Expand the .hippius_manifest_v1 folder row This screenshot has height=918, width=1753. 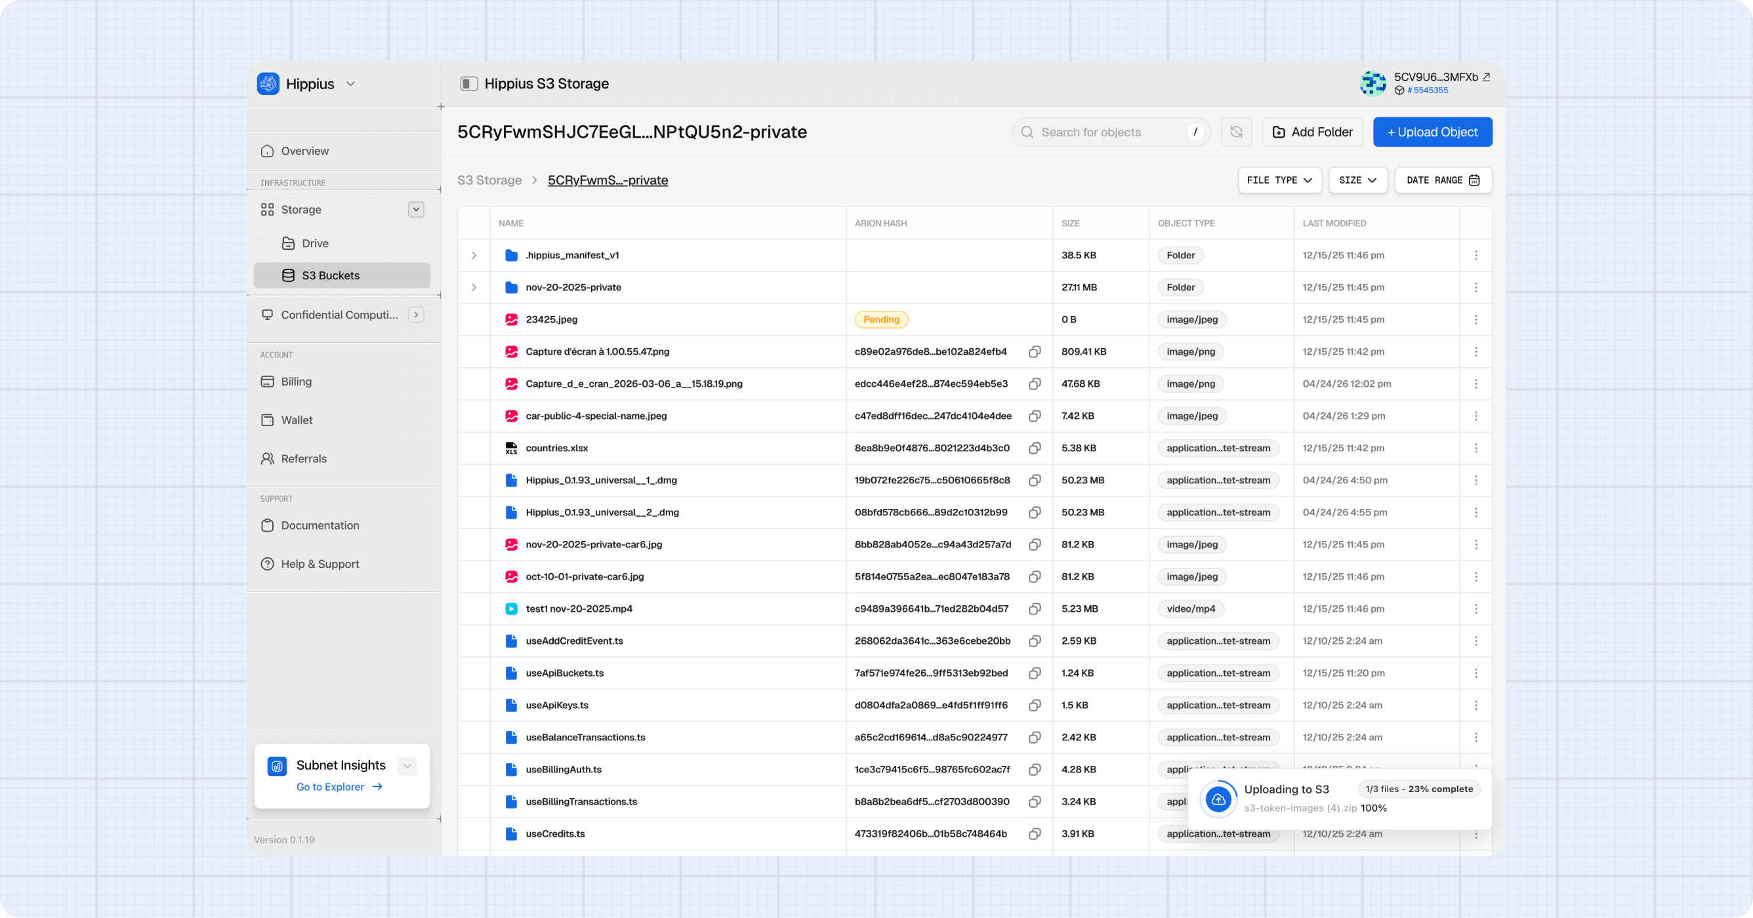click(474, 256)
